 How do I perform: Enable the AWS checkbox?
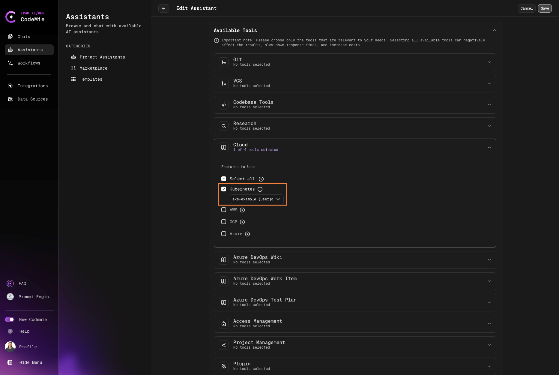point(224,210)
